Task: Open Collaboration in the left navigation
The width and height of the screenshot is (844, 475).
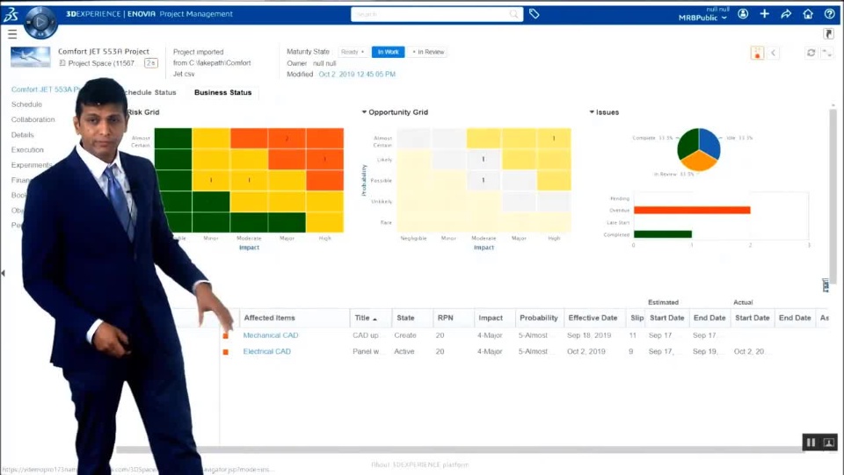Action: (x=33, y=119)
